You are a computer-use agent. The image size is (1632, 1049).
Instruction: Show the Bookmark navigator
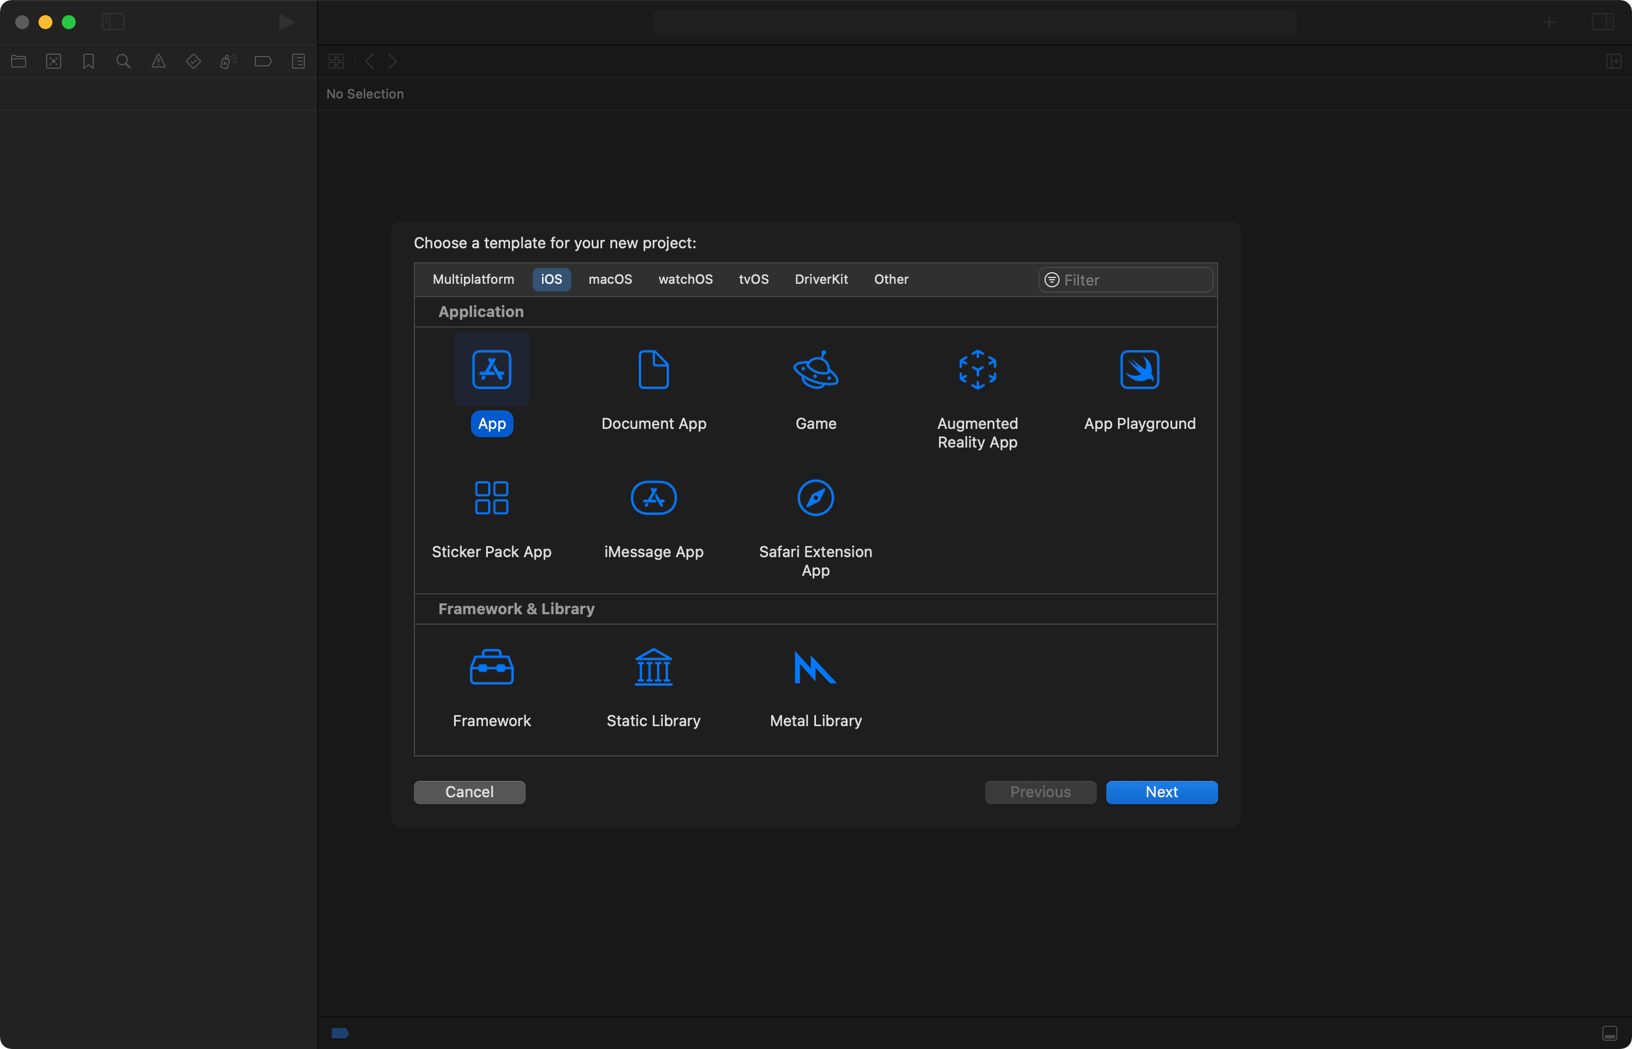[89, 61]
